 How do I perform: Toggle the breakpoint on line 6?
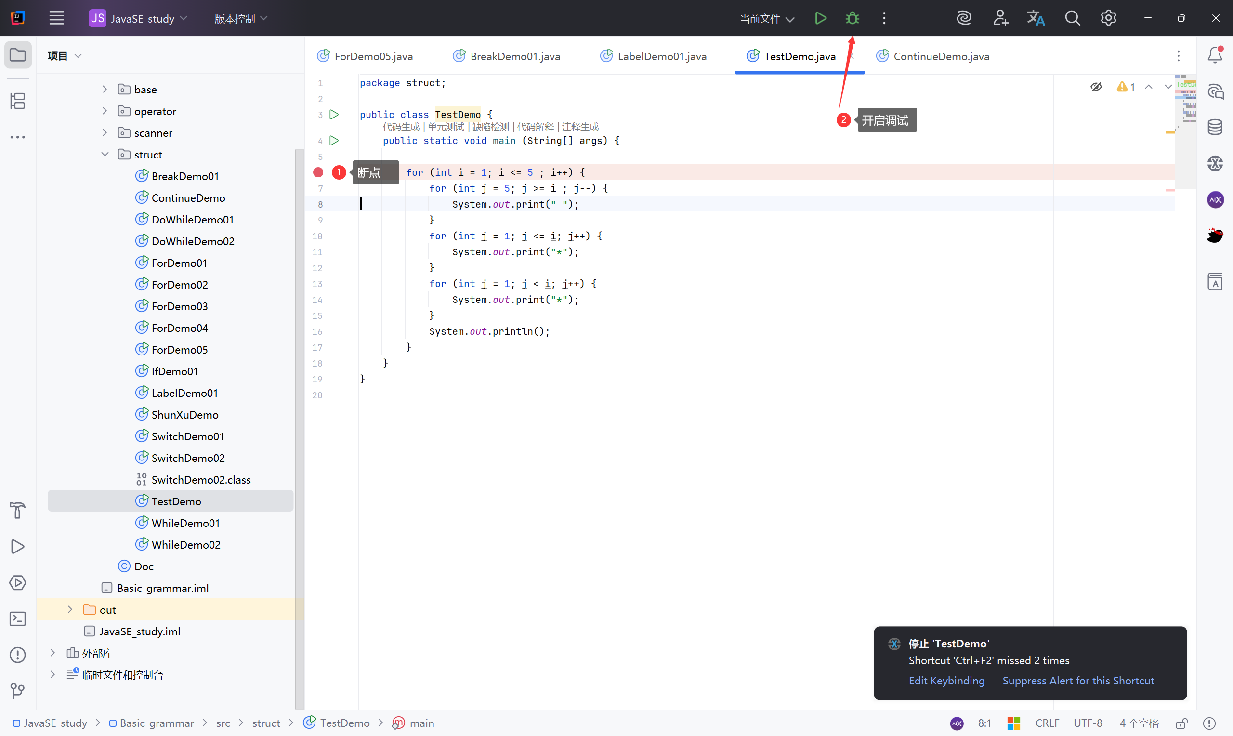click(318, 172)
